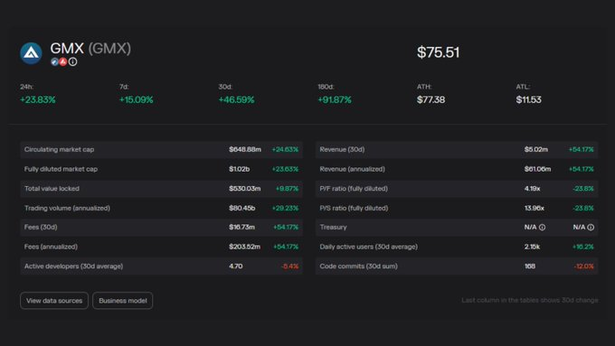Click the ATH value $77.38

tap(430, 100)
